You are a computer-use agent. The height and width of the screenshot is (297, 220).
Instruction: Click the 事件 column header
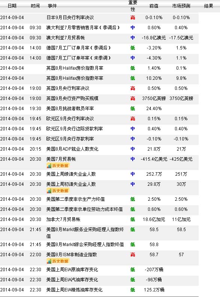[52, 6]
